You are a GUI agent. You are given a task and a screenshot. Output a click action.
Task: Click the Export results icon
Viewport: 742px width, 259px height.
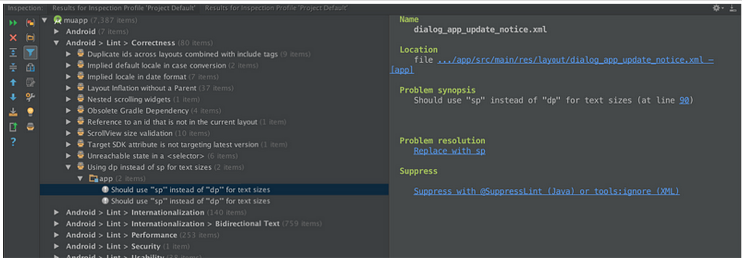[x=13, y=112]
